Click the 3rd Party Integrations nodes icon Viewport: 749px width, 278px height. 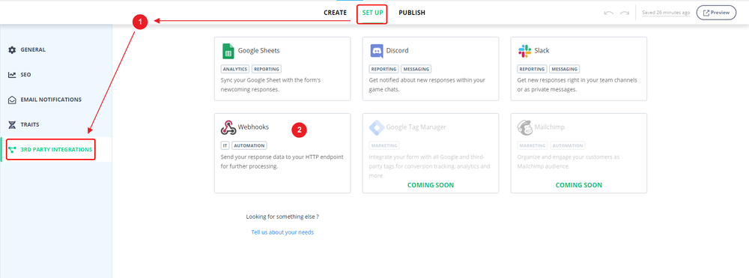12,150
